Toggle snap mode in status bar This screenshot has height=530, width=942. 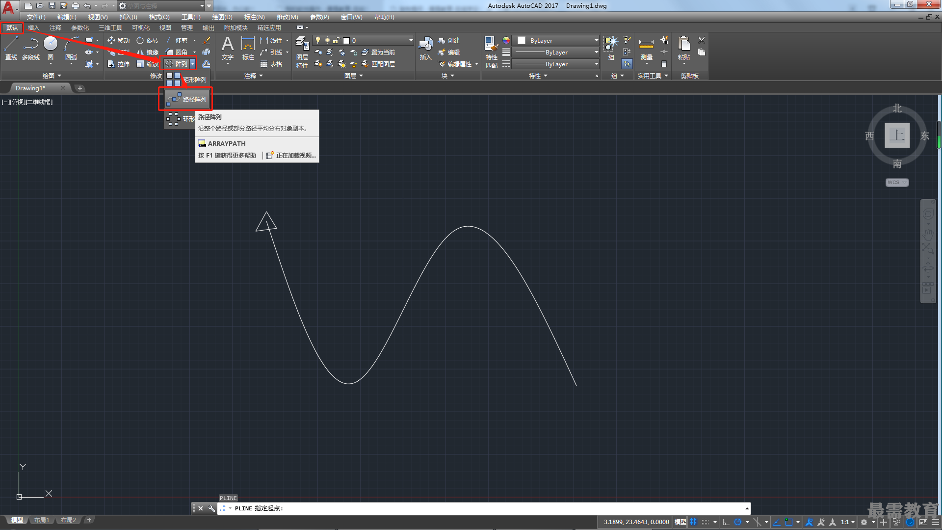(x=705, y=522)
